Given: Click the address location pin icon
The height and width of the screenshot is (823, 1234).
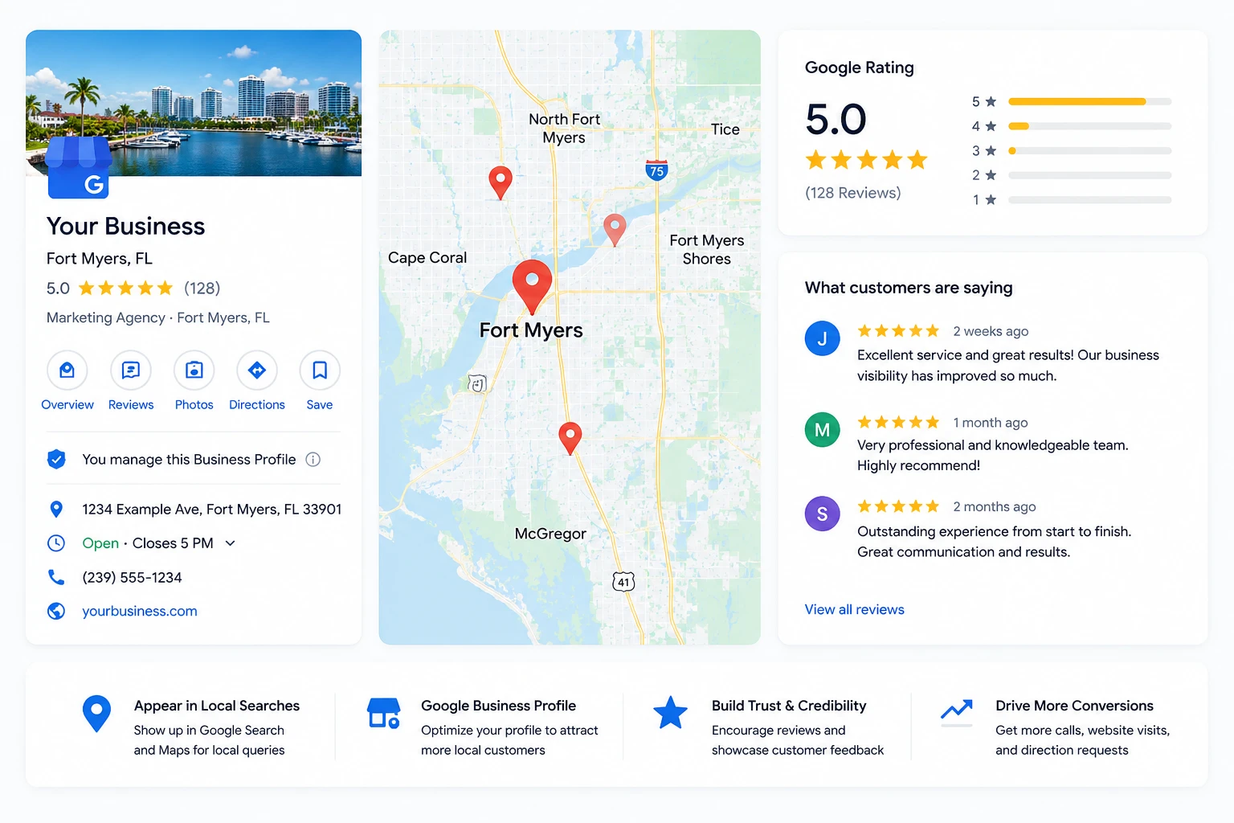Looking at the screenshot, I should (x=56, y=509).
